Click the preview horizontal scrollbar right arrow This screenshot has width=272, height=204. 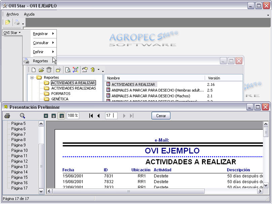coord(260,191)
